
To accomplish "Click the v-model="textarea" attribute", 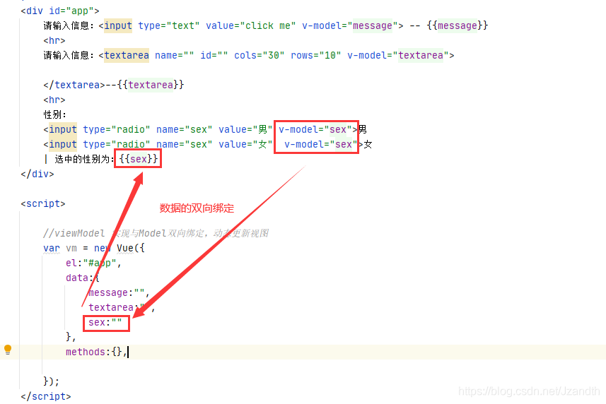I will pos(397,56).
